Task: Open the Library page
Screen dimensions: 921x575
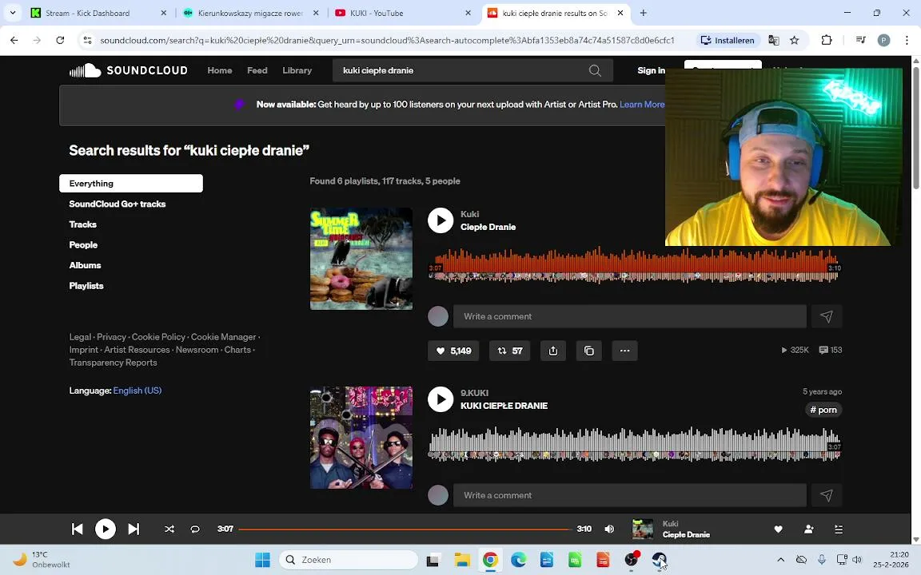Action: [x=297, y=70]
